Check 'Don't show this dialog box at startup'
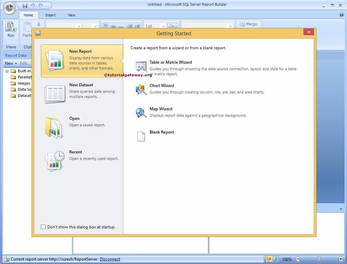This screenshot has width=347, height=264. pos(43,227)
